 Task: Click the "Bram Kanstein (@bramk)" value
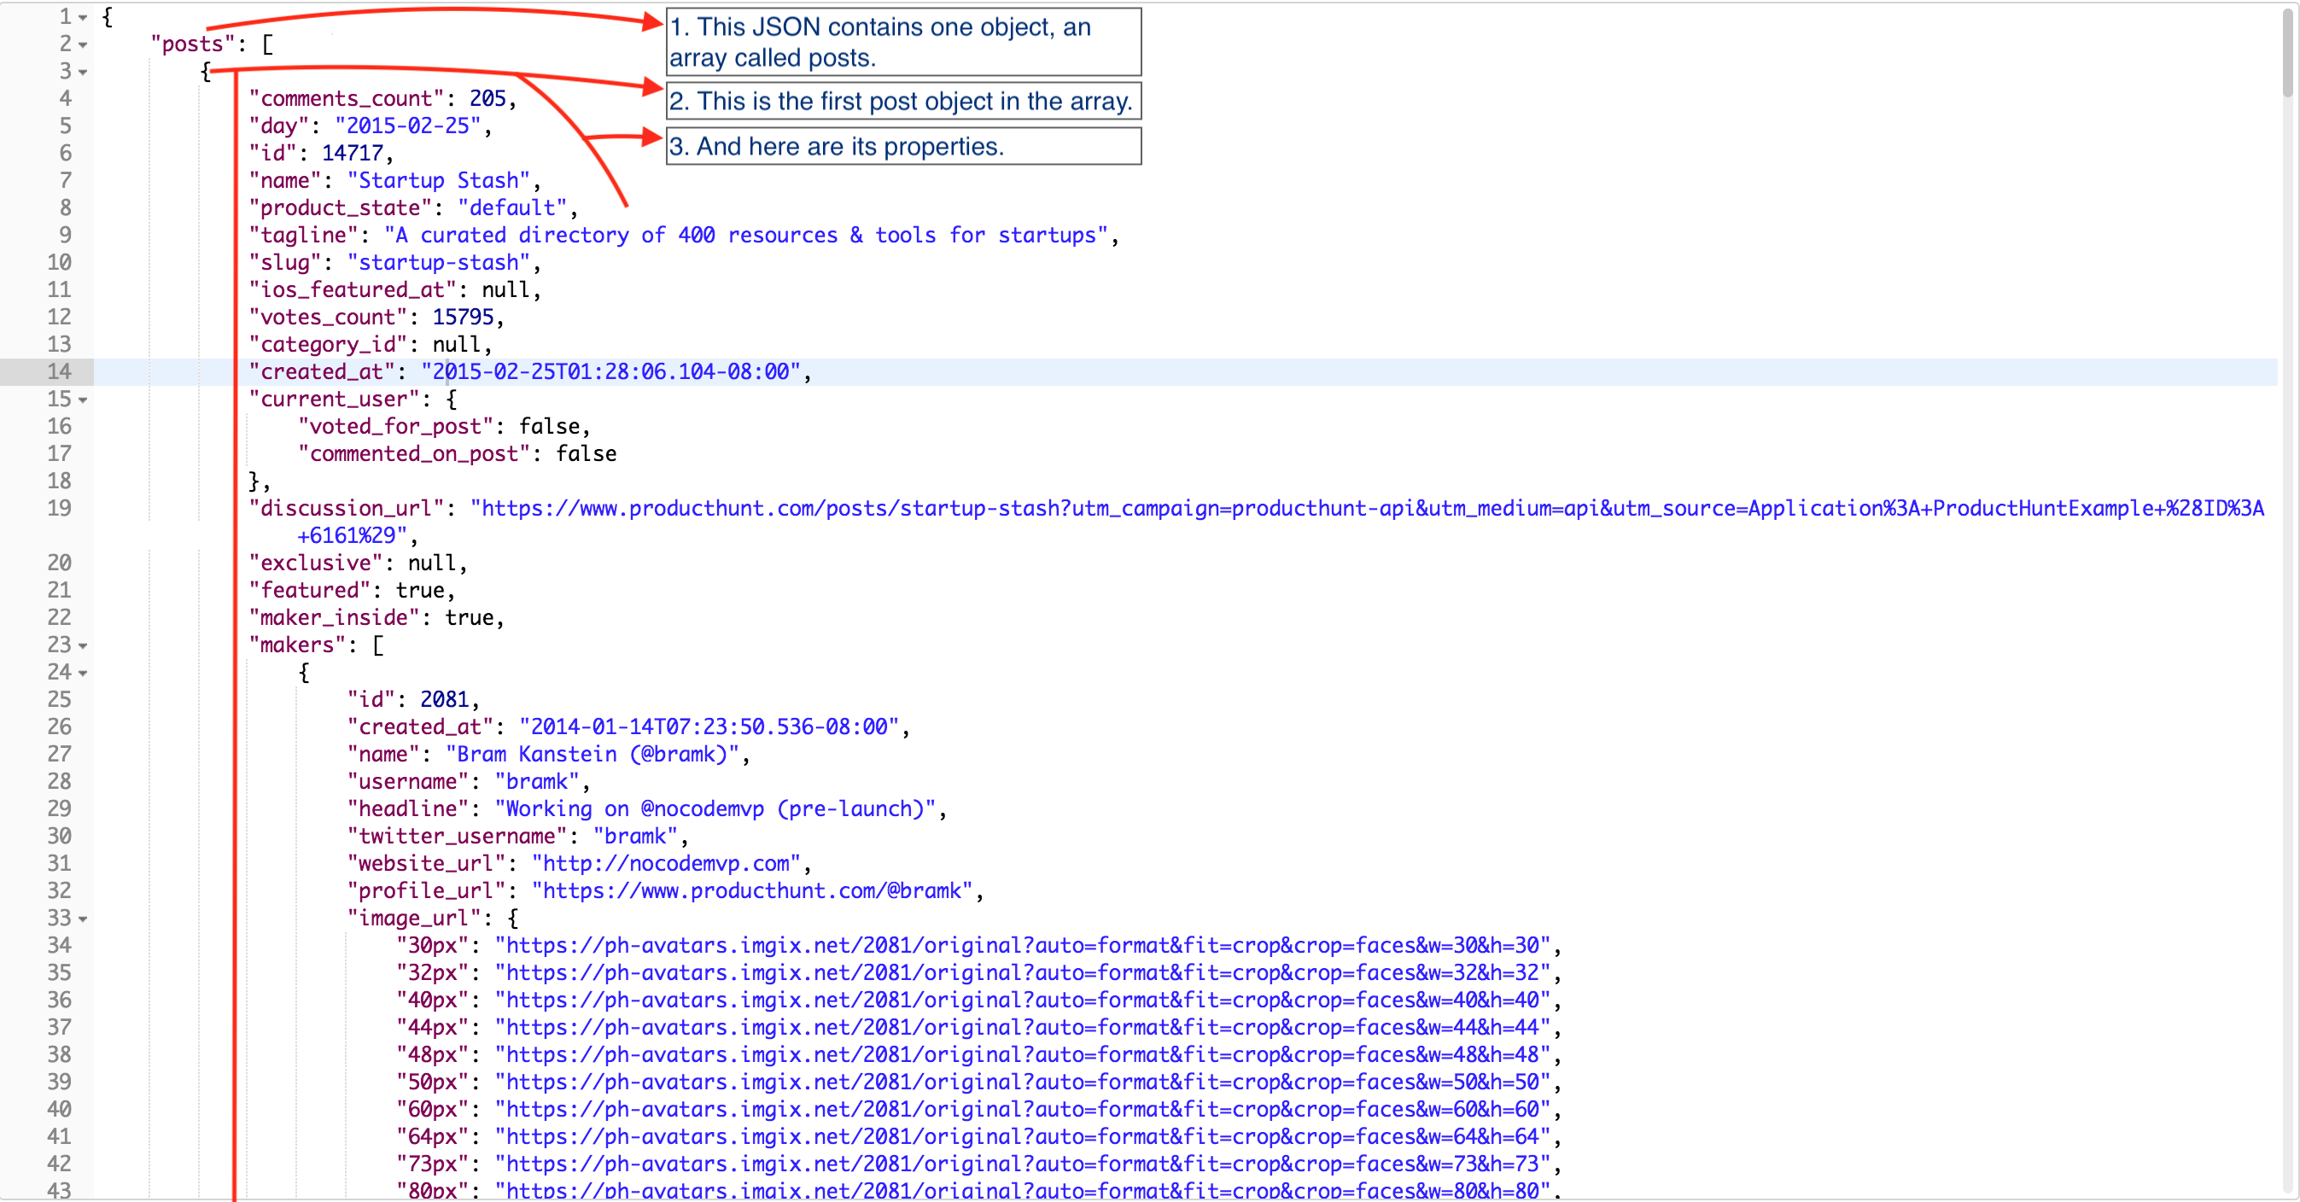592,755
